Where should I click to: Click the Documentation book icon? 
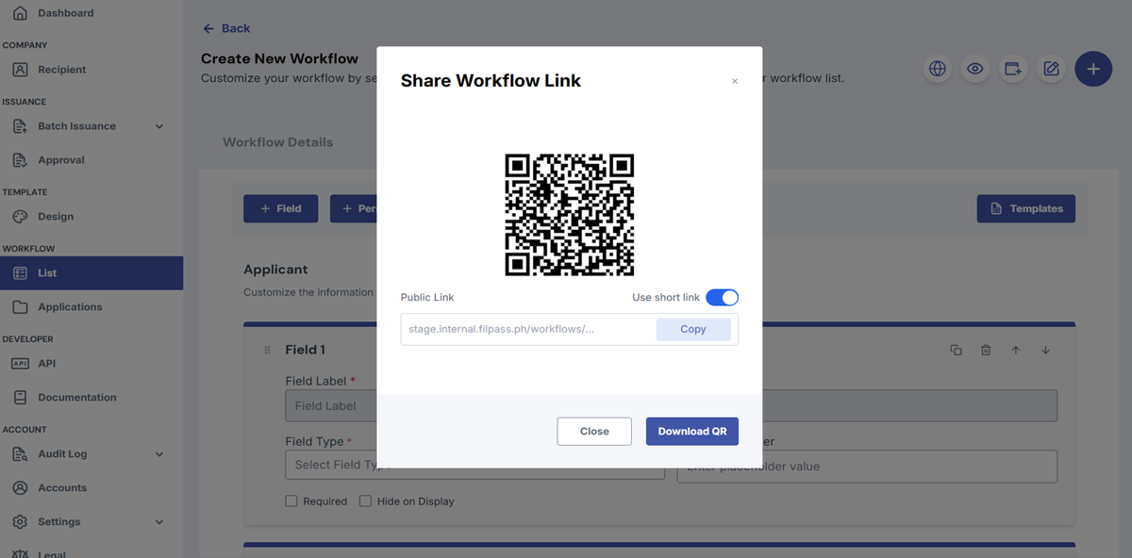pos(20,398)
